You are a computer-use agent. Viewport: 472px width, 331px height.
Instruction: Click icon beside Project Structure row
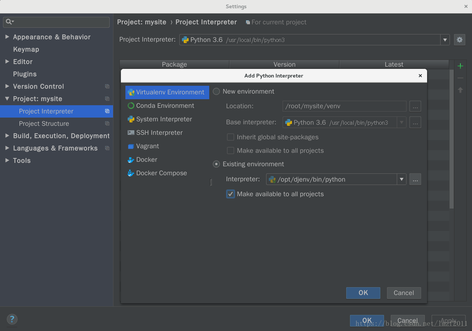pos(107,124)
